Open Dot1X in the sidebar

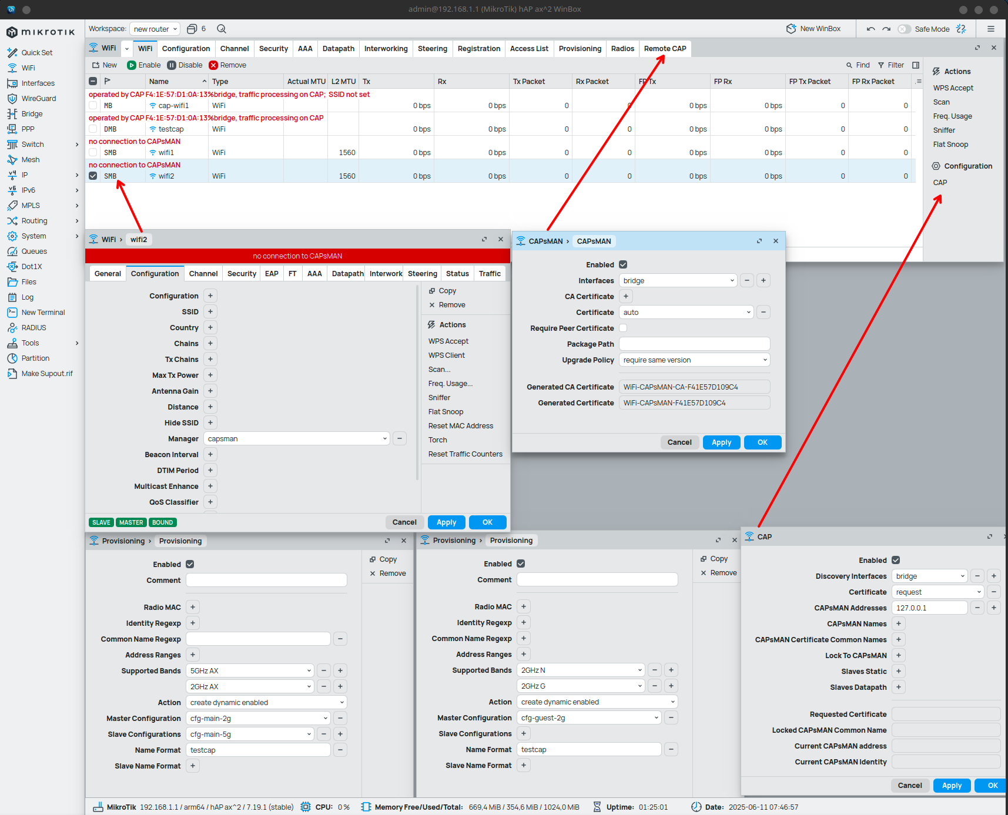[x=32, y=267]
